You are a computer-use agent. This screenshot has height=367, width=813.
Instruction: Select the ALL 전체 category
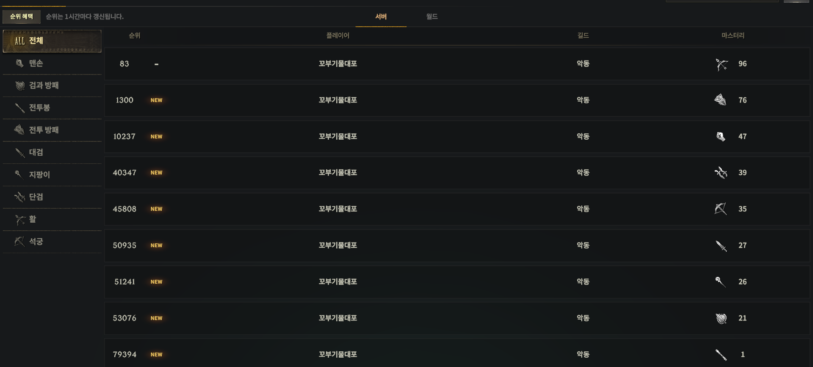coord(52,41)
